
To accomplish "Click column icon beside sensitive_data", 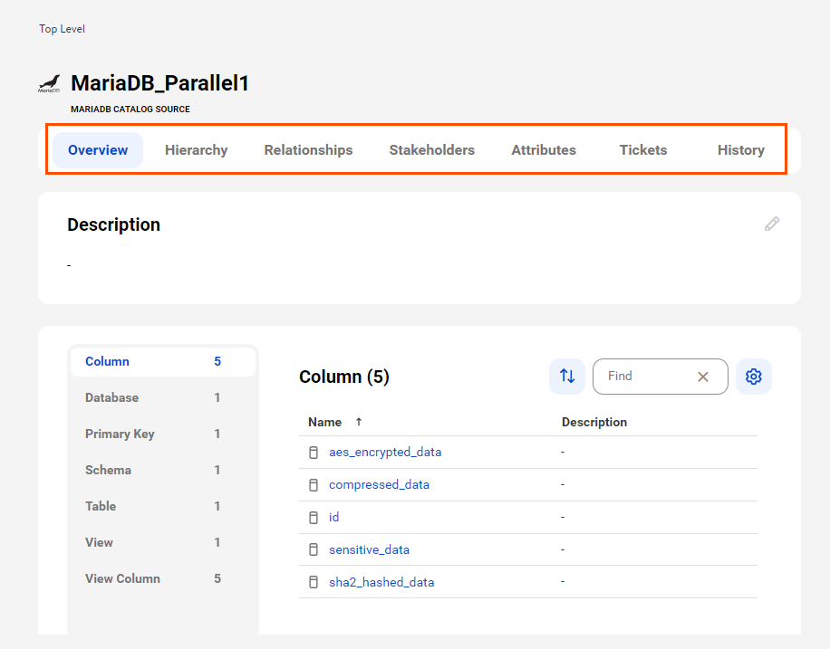I will (314, 550).
